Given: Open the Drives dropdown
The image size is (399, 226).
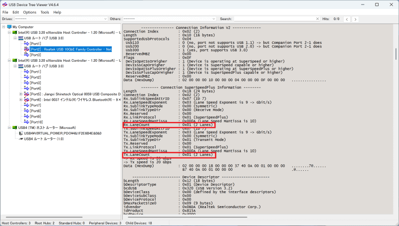Looking at the screenshot, I should click(61, 19).
